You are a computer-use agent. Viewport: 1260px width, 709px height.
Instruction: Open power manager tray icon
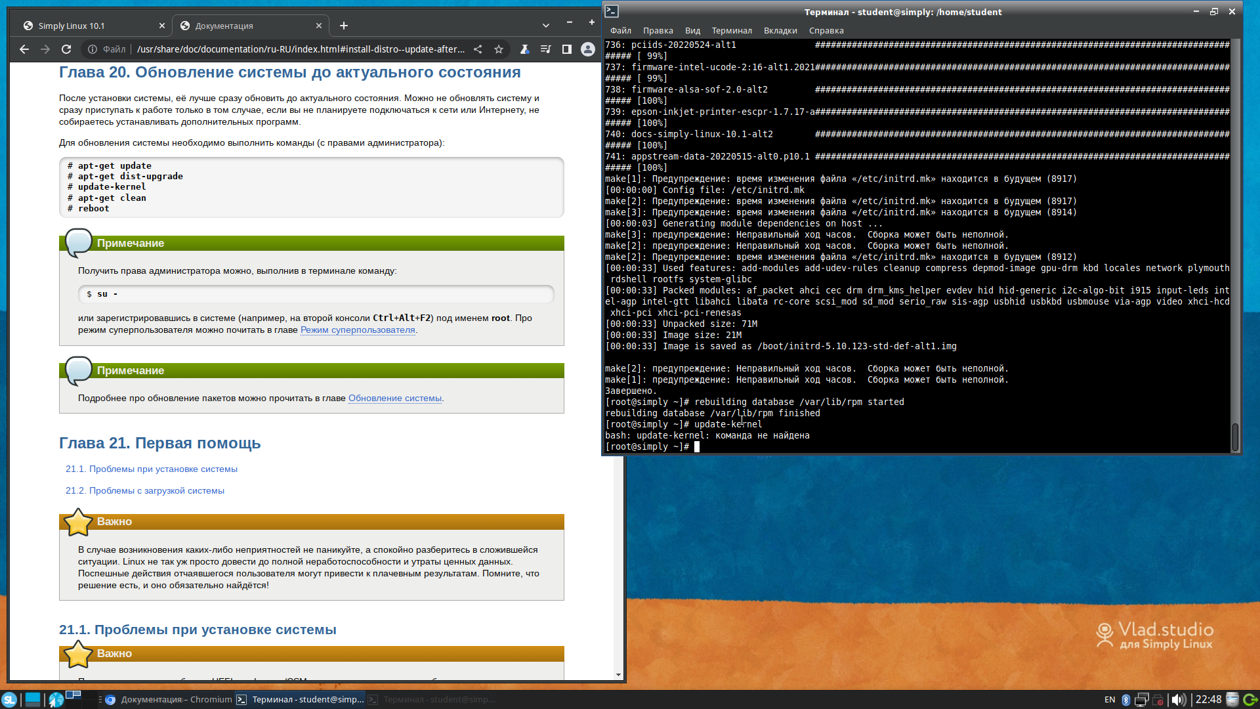[x=1158, y=700]
